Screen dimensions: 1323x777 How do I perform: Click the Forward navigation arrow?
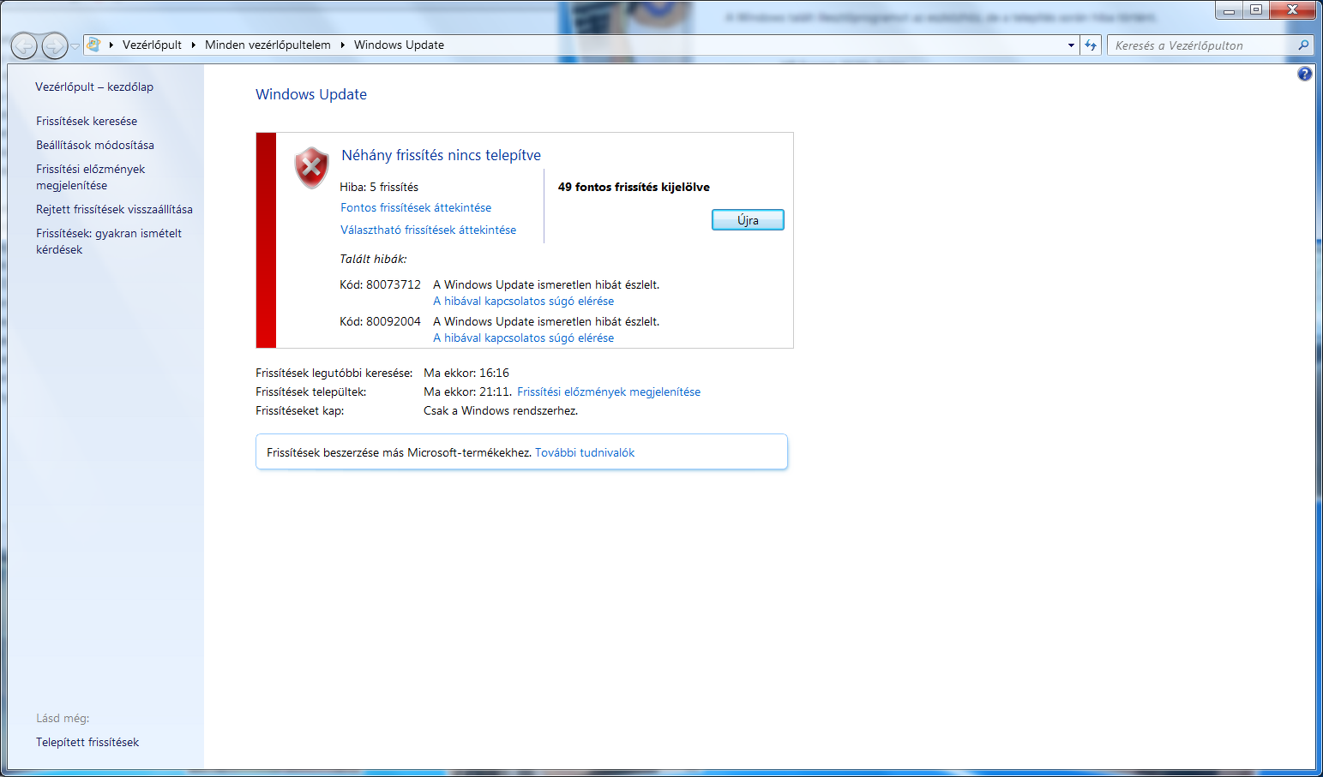[x=54, y=45]
